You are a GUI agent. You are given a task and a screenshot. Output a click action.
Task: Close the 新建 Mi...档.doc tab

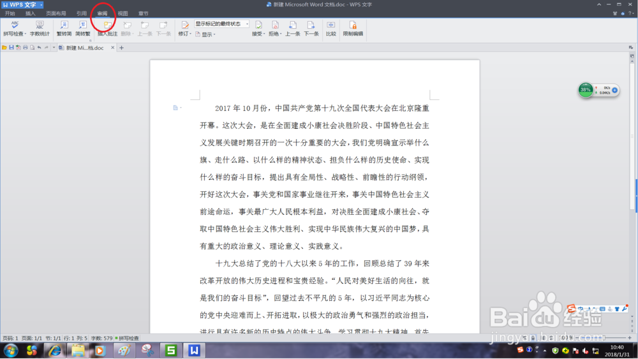click(113, 48)
